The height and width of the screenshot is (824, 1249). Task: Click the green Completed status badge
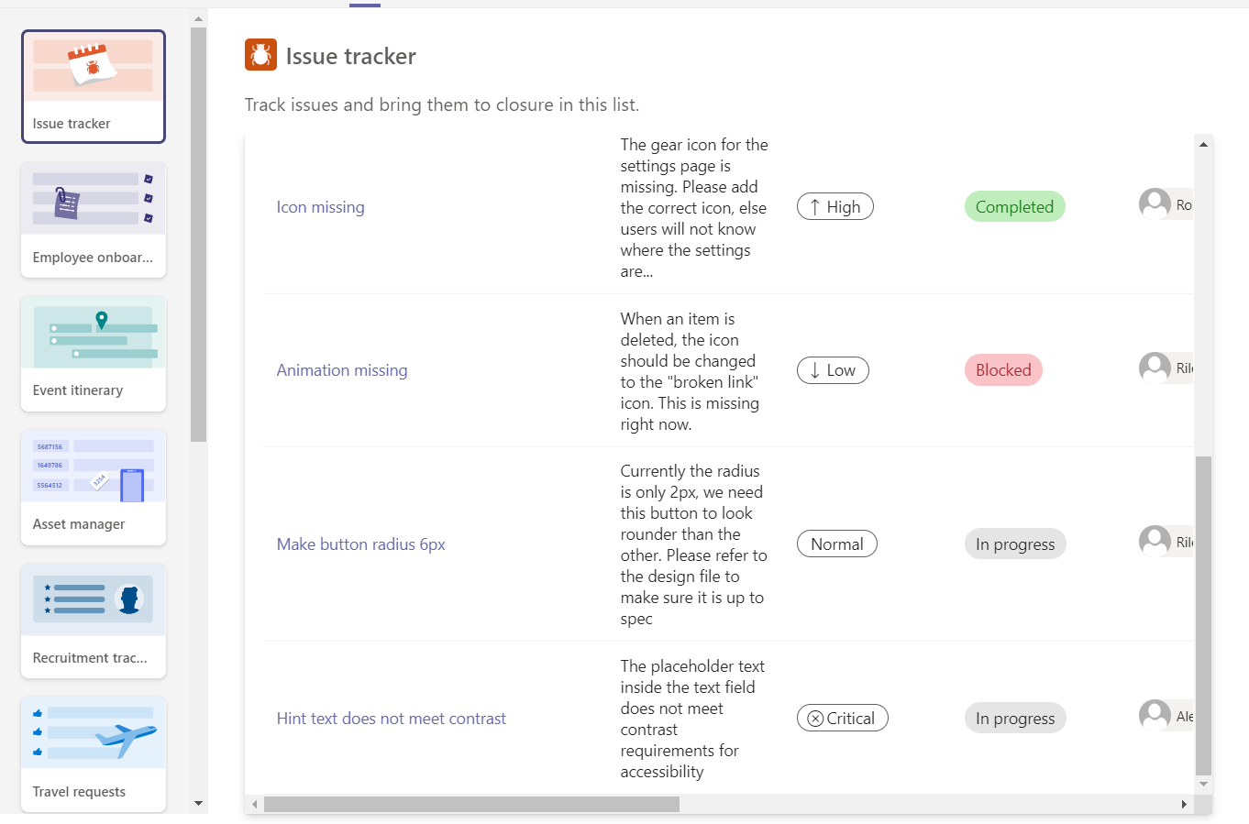point(1014,207)
